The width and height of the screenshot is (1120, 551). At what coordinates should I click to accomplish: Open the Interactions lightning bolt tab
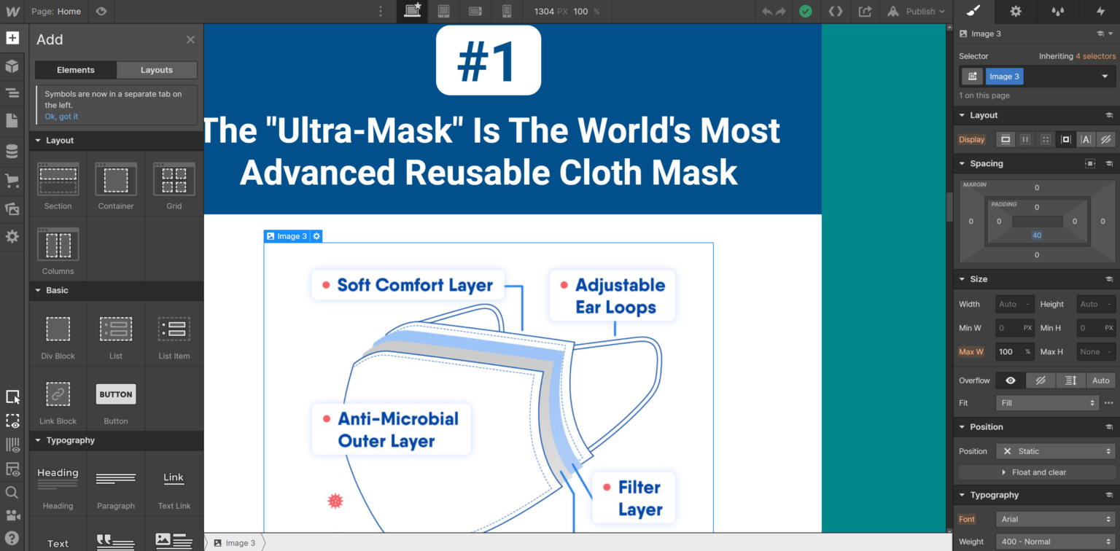click(1100, 11)
